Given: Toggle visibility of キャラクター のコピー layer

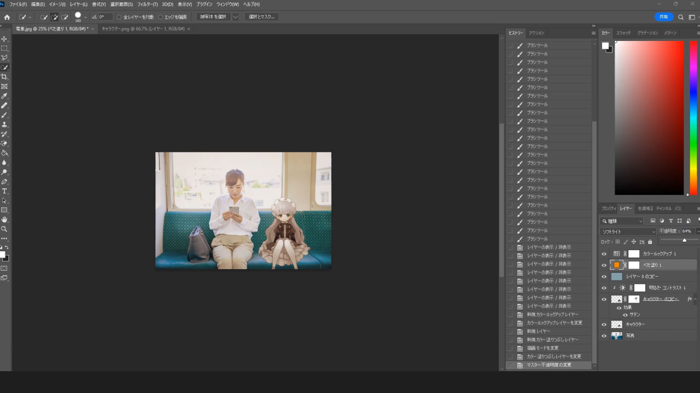Looking at the screenshot, I should 604,299.
